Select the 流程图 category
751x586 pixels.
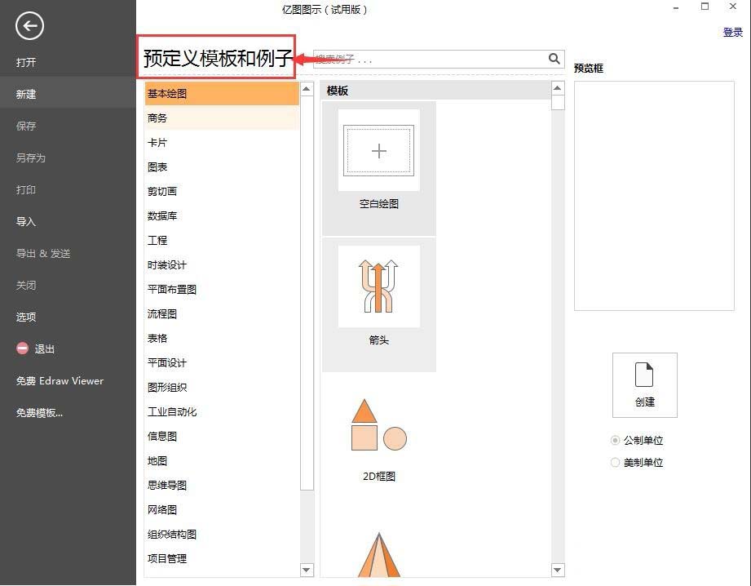222,313
